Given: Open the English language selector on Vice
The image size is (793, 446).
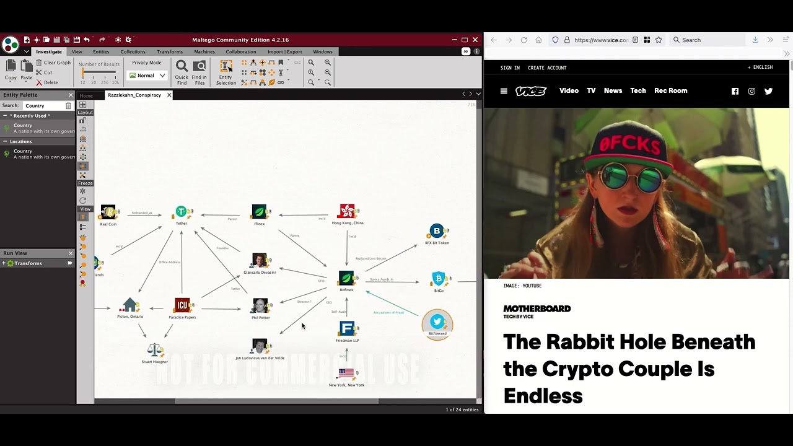Looking at the screenshot, I should click(x=760, y=68).
